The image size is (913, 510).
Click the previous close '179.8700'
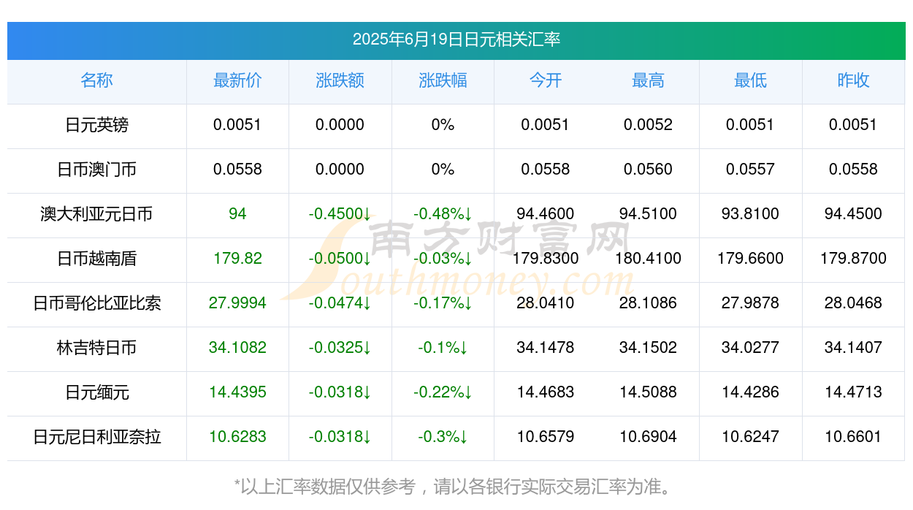tap(853, 259)
